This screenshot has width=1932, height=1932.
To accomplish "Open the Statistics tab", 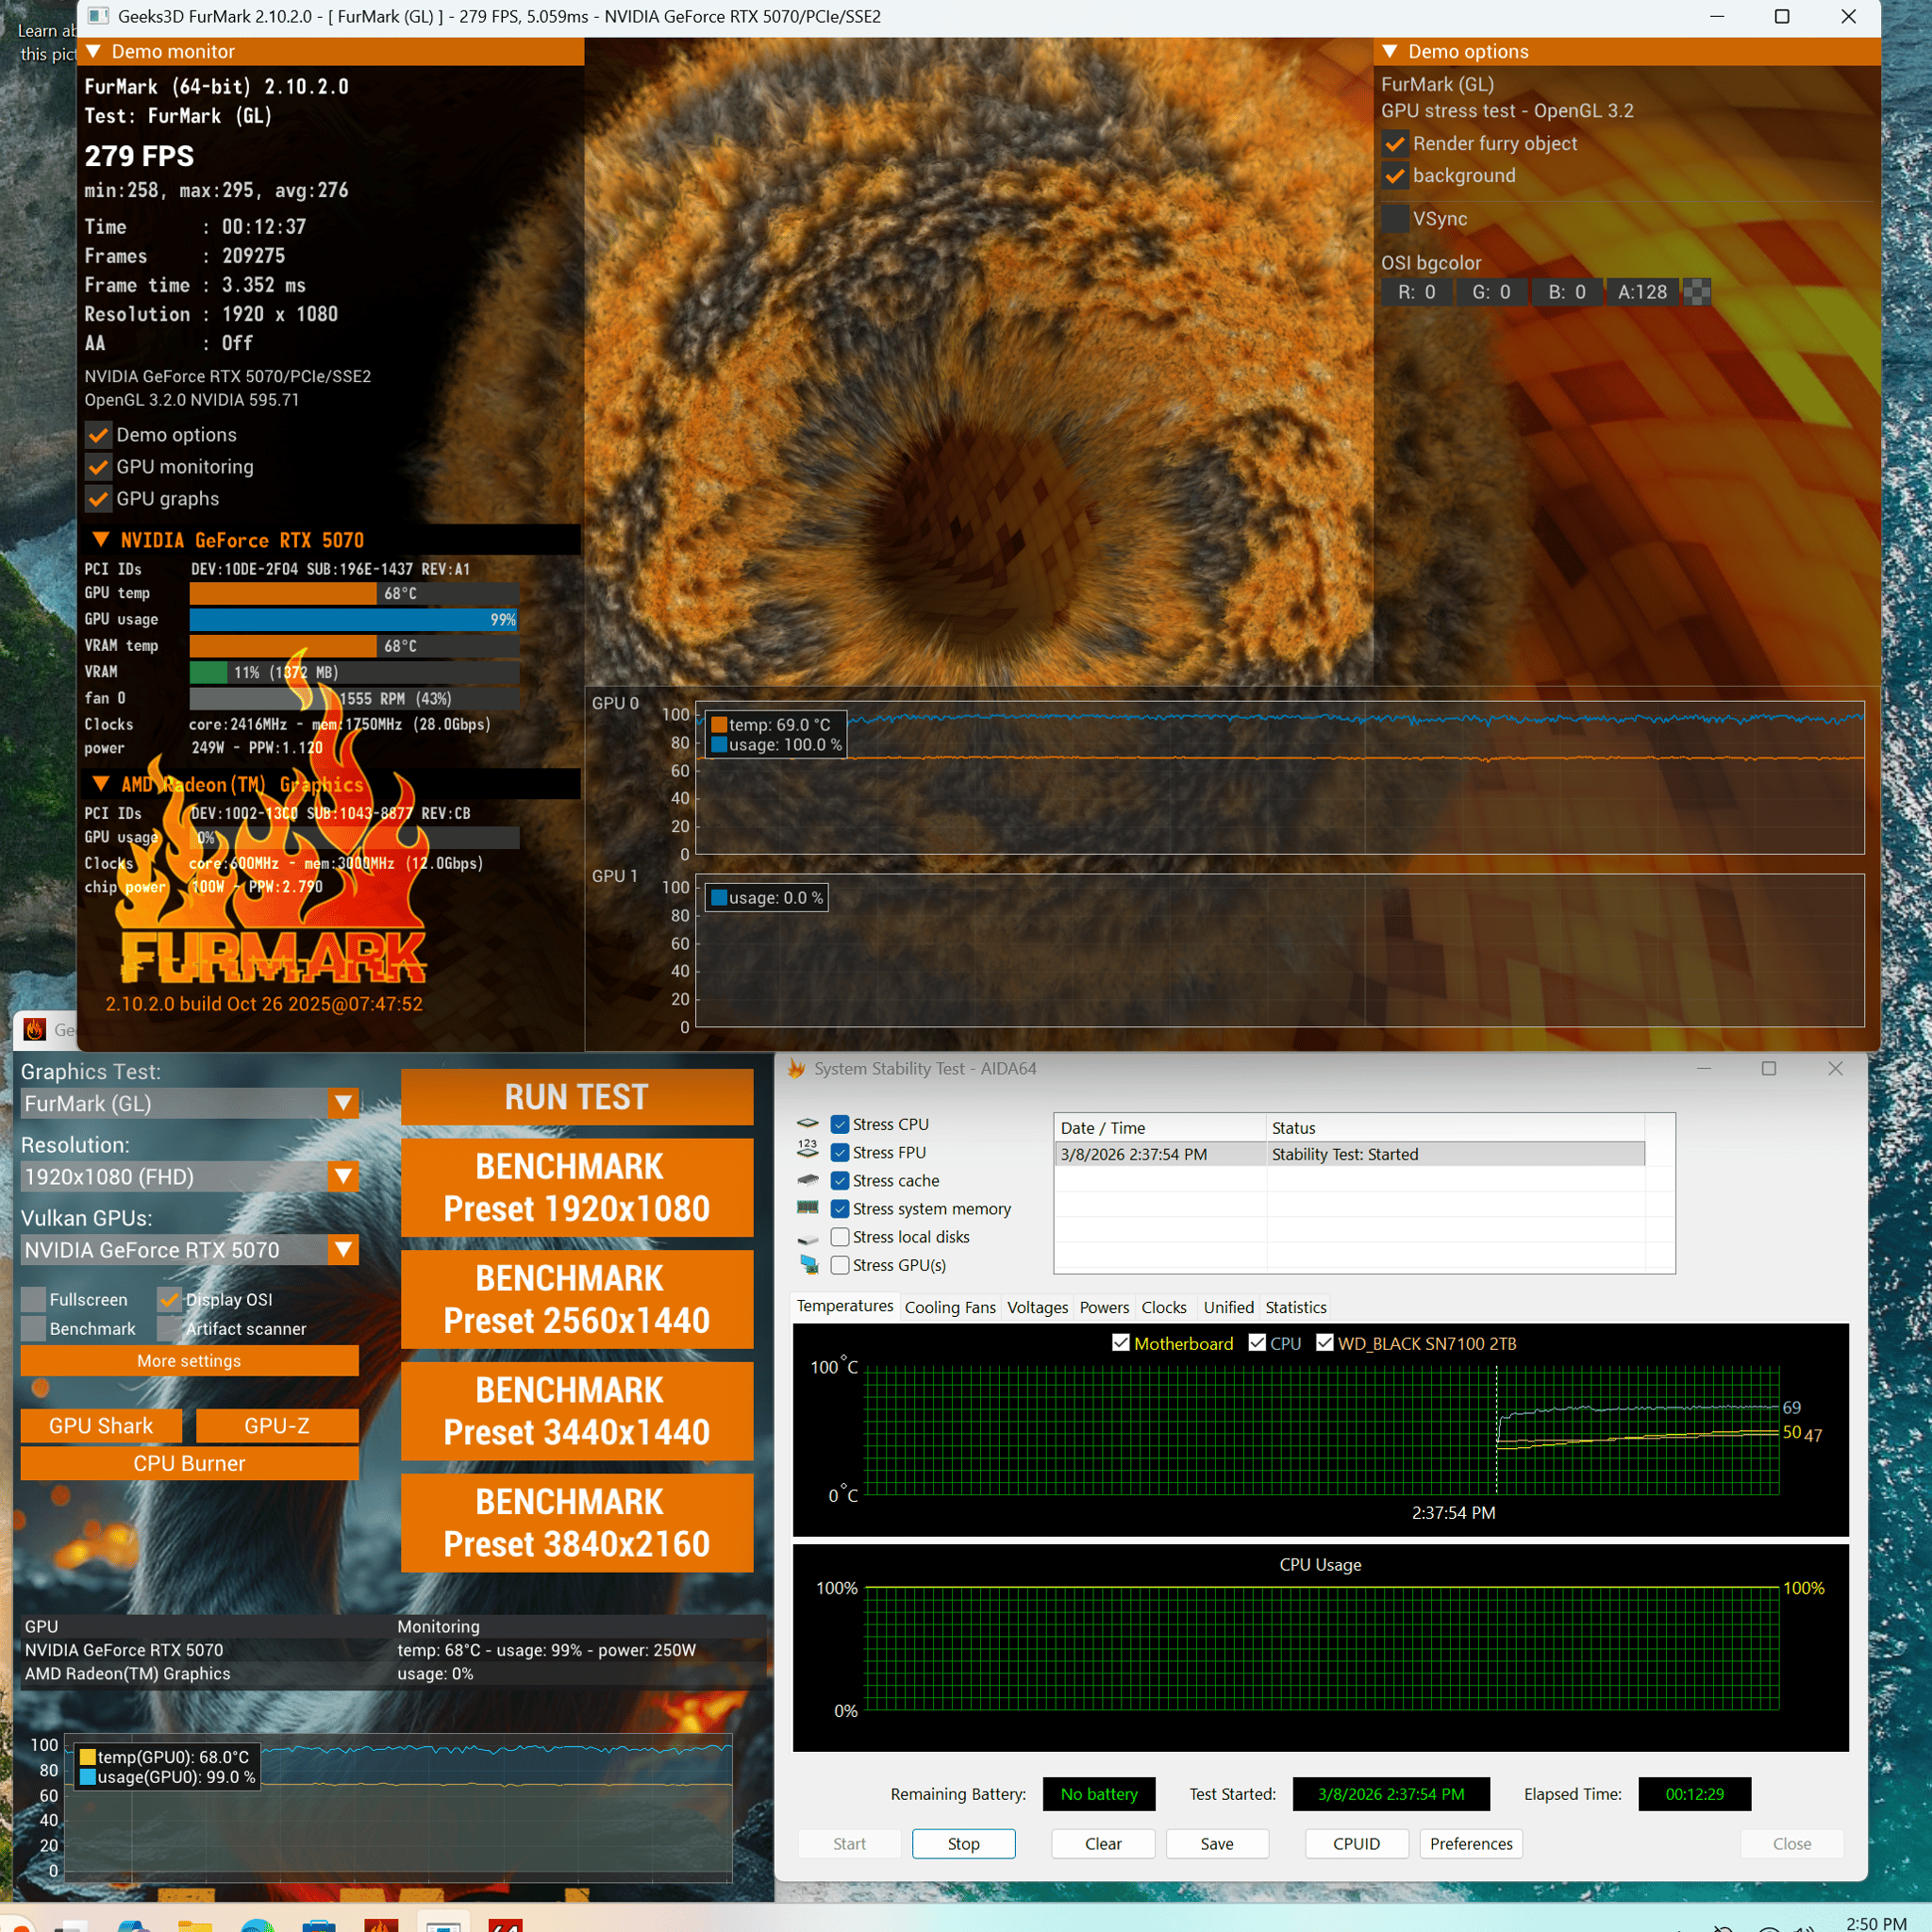I will pos(1296,1307).
